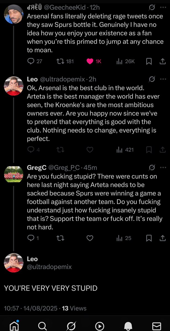The height and width of the screenshot is (331, 170).
Task: Open @ultradopemix handle under main tweet
Action: point(49,267)
